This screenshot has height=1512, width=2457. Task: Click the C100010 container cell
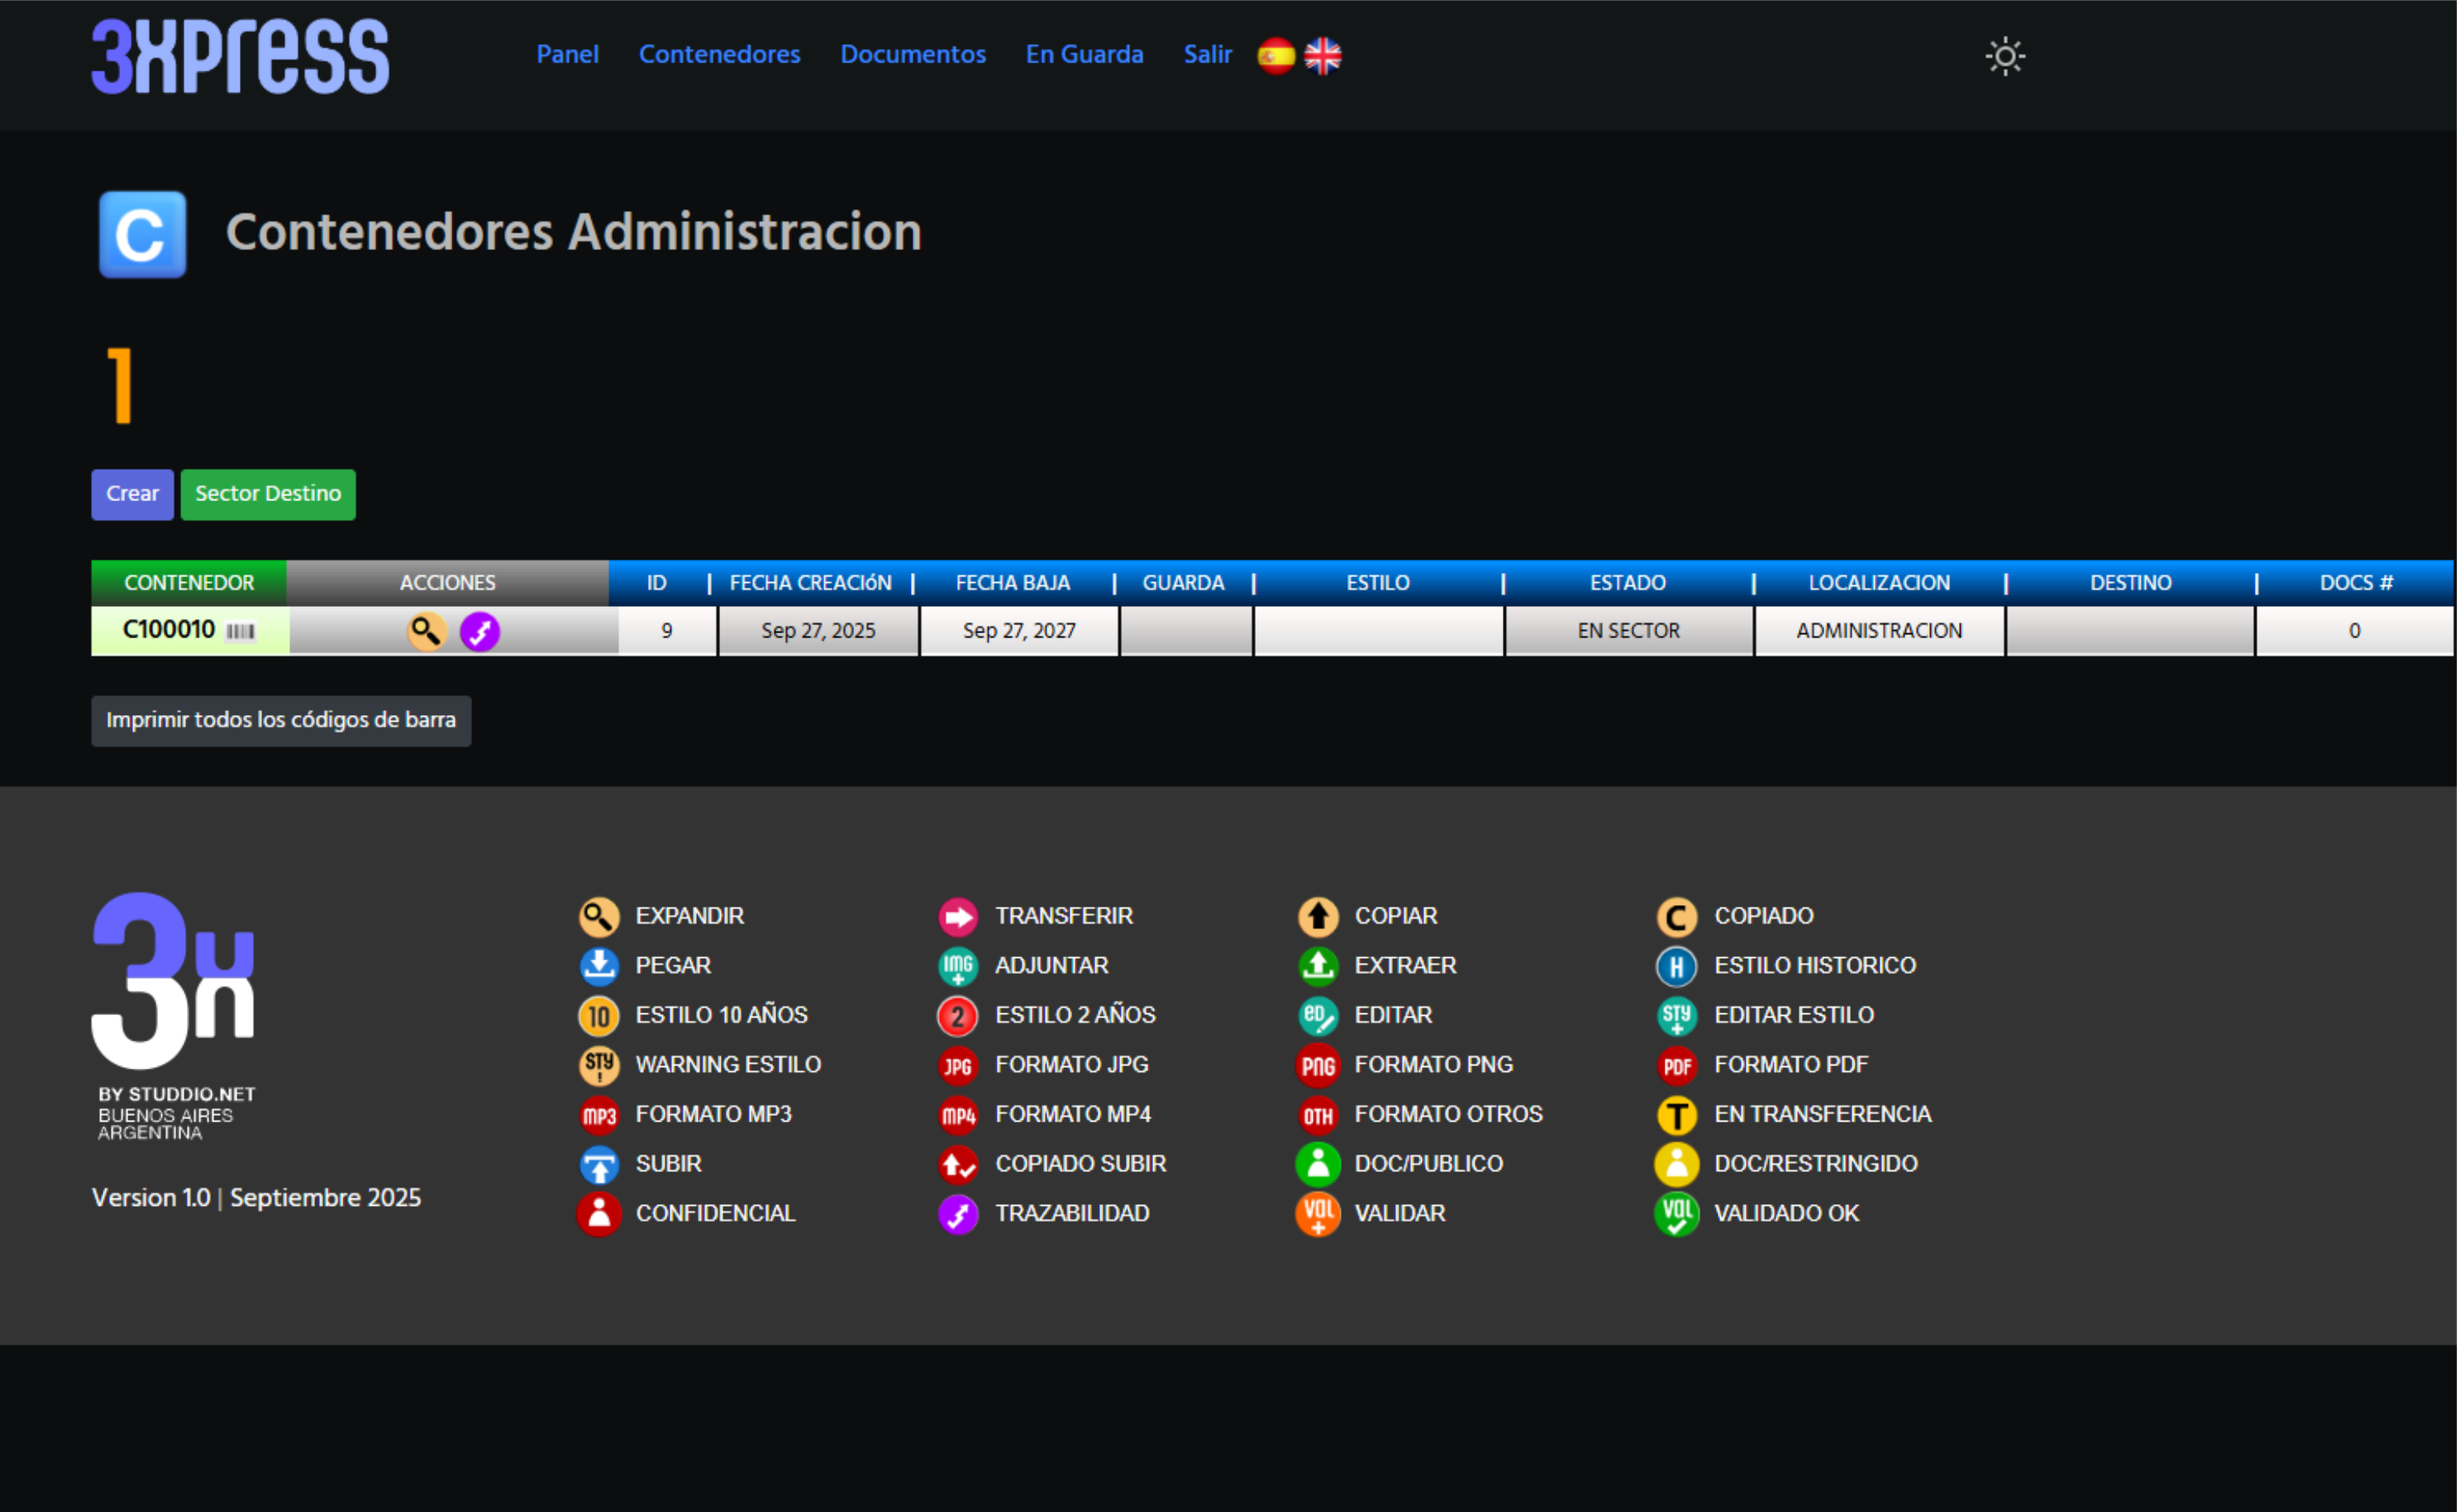[168, 630]
